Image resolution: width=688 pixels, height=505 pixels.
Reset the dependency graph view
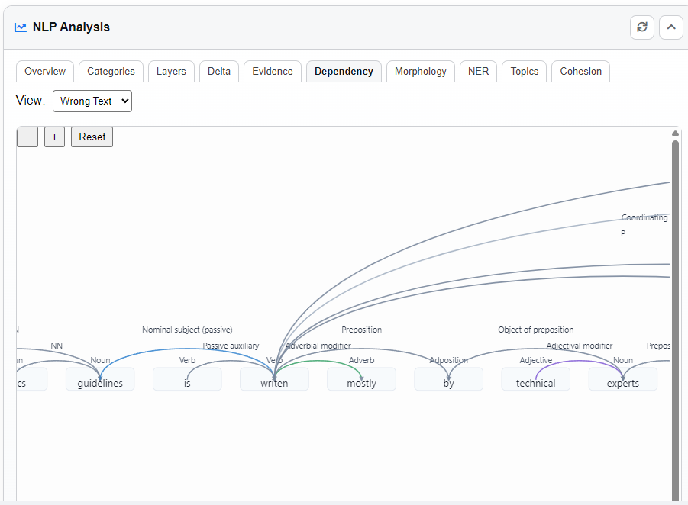pyautogui.click(x=92, y=137)
